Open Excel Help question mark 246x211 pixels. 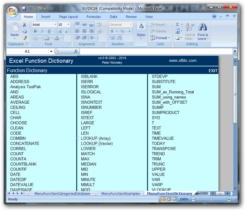(214, 16)
